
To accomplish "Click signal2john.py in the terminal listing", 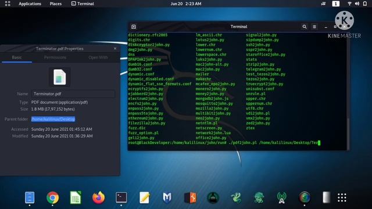I will (x=261, y=35).
